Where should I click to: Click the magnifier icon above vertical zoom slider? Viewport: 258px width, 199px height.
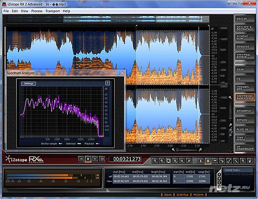pyautogui.click(x=230, y=98)
